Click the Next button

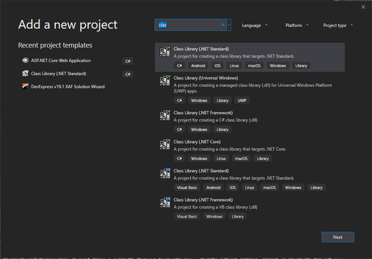(338, 237)
